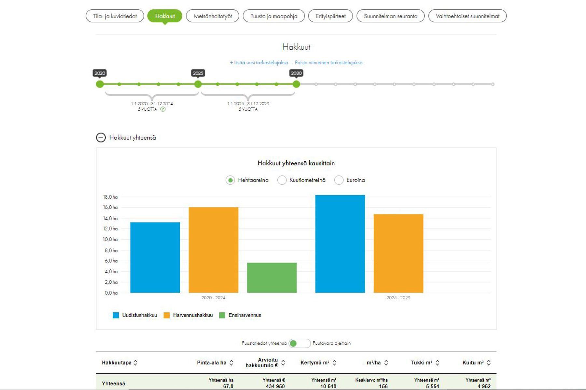Open the Tila- ja kuviotiedot tab
This screenshot has height=390, width=586.
click(115, 16)
